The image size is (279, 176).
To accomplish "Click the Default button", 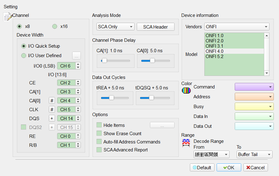I will coord(202,167).
